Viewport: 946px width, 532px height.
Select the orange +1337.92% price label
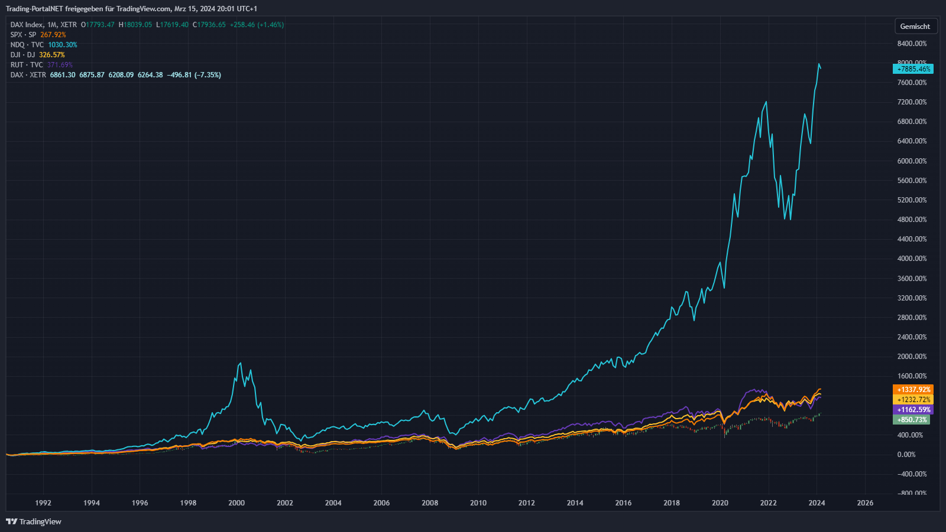(x=913, y=390)
